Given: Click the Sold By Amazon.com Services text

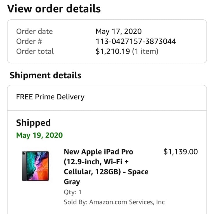Looking at the screenshot, I should pyautogui.click(x=114, y=202).
